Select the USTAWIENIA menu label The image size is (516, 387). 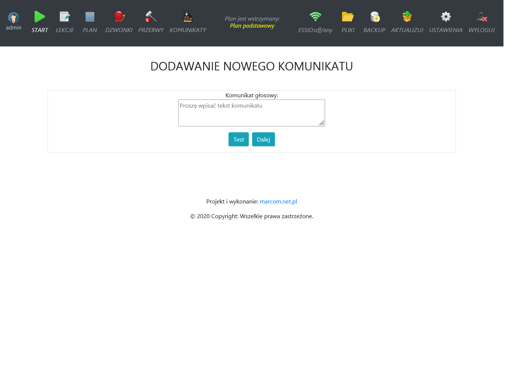pyautogui.click(x=446, y=30)
